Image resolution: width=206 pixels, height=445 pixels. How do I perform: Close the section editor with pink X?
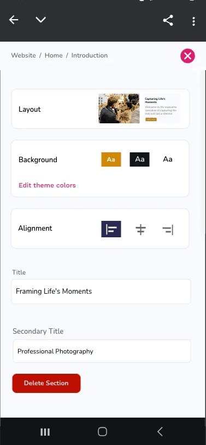(x=187, y=56)
